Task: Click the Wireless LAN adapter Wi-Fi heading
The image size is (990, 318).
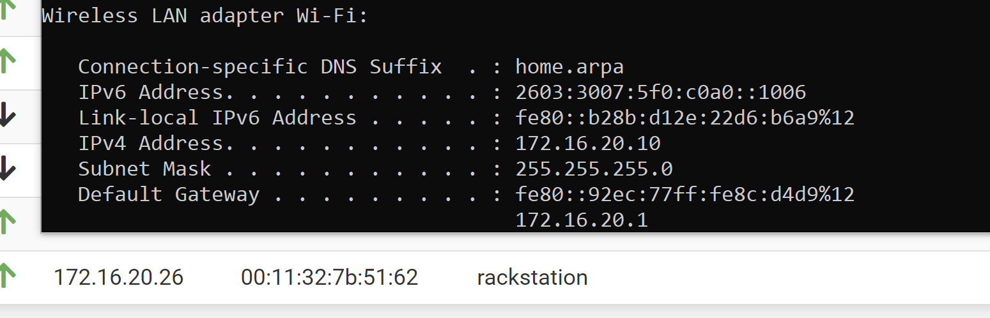Action: tap(205, 15)
